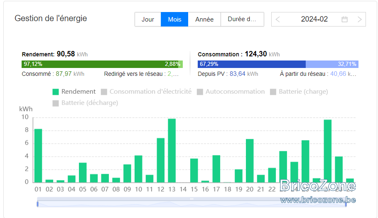Click the Gestion de l'énergie title
The width and height of the screenshot is (378, 218).
coord(51,19)
